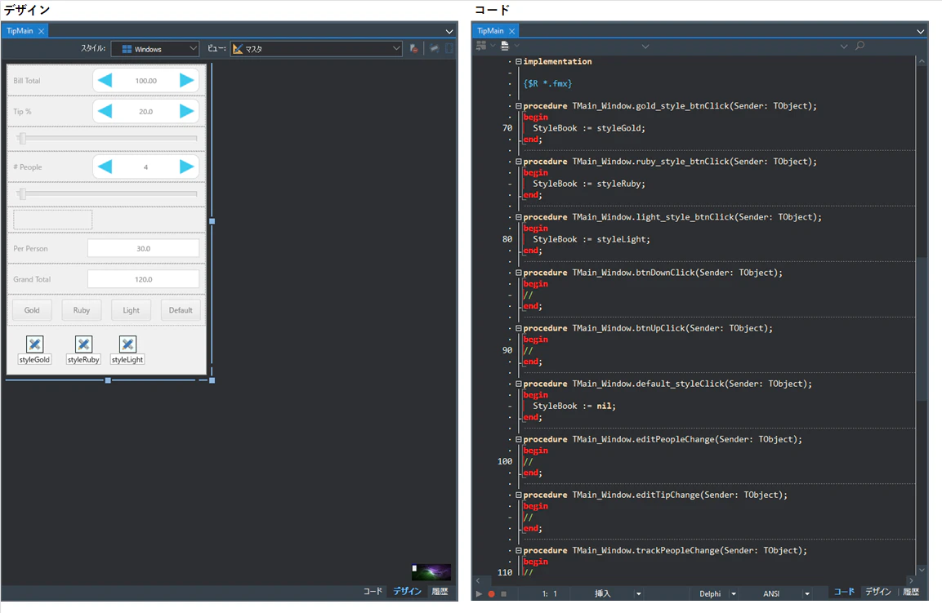Viewport: 942px width, 613px height.
Task: Click the red-marked icon right of the view combo
Action: (414, 49)
